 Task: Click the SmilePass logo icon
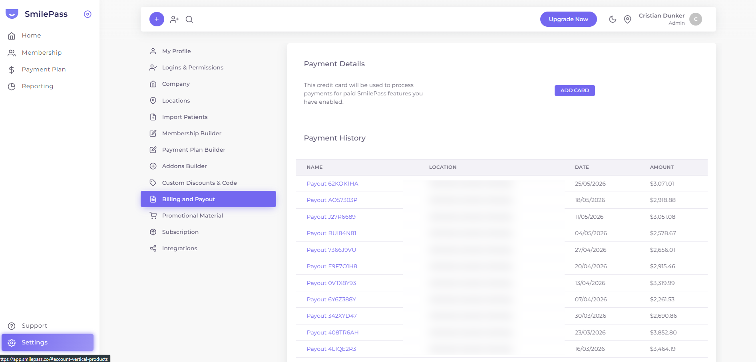coord(12,14)
